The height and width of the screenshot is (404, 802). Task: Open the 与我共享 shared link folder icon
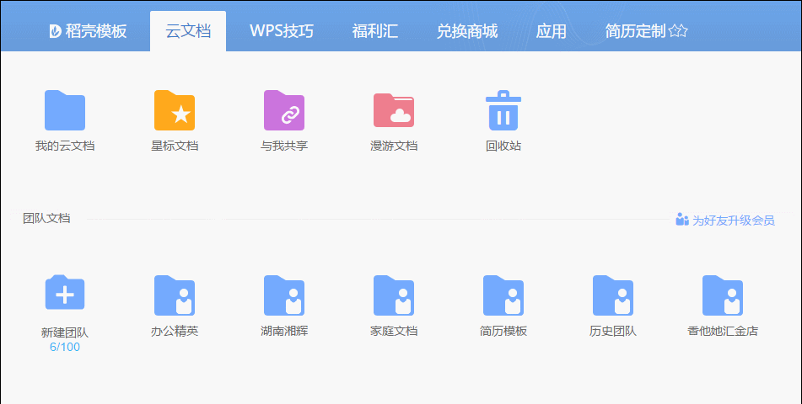tap(284, 110)
